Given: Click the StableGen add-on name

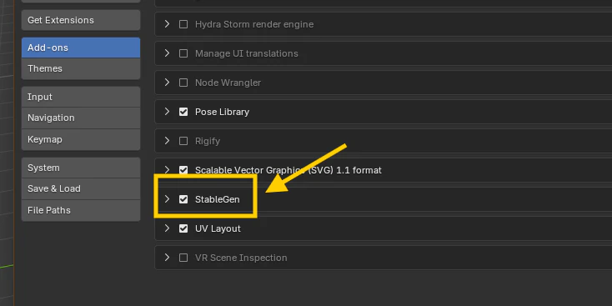Looking at the screenshot, I should (218, 199).
